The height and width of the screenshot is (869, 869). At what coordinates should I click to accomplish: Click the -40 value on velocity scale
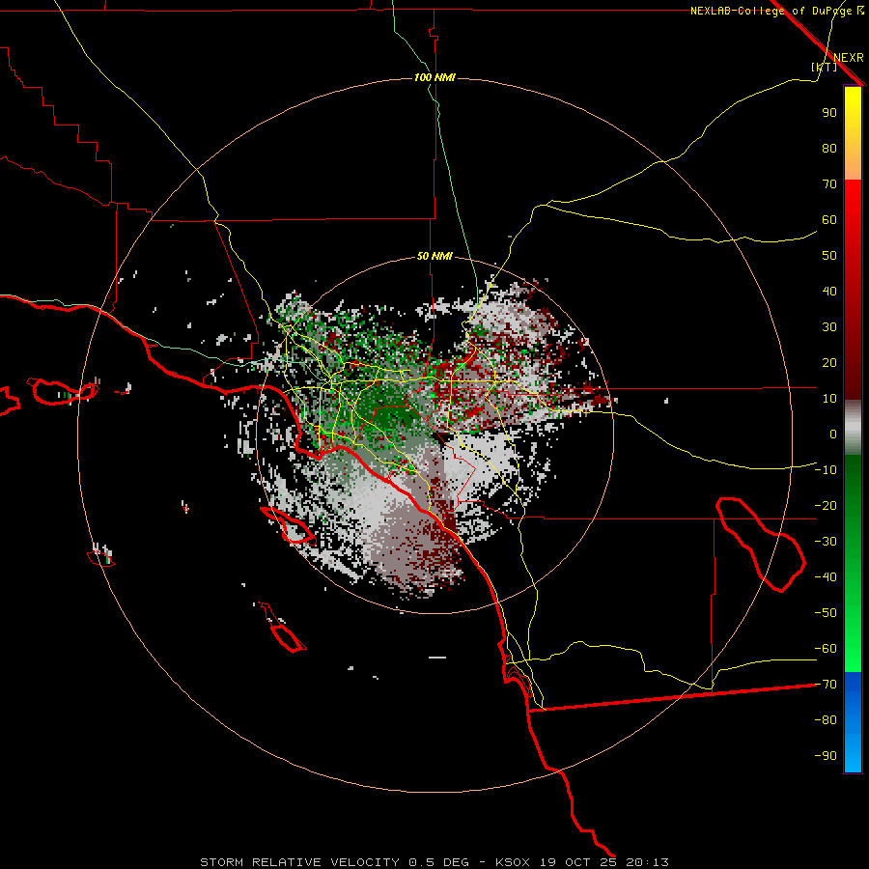point(826,577)
